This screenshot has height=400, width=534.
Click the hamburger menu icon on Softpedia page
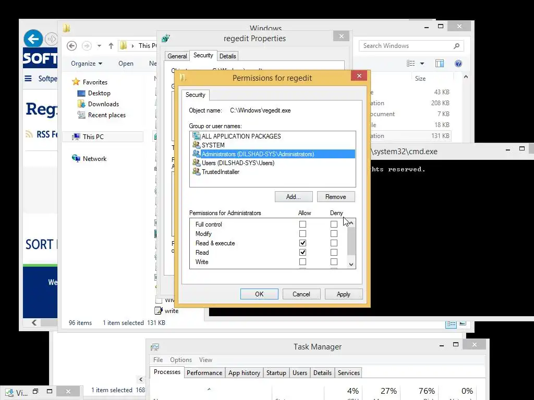(28, 79)
